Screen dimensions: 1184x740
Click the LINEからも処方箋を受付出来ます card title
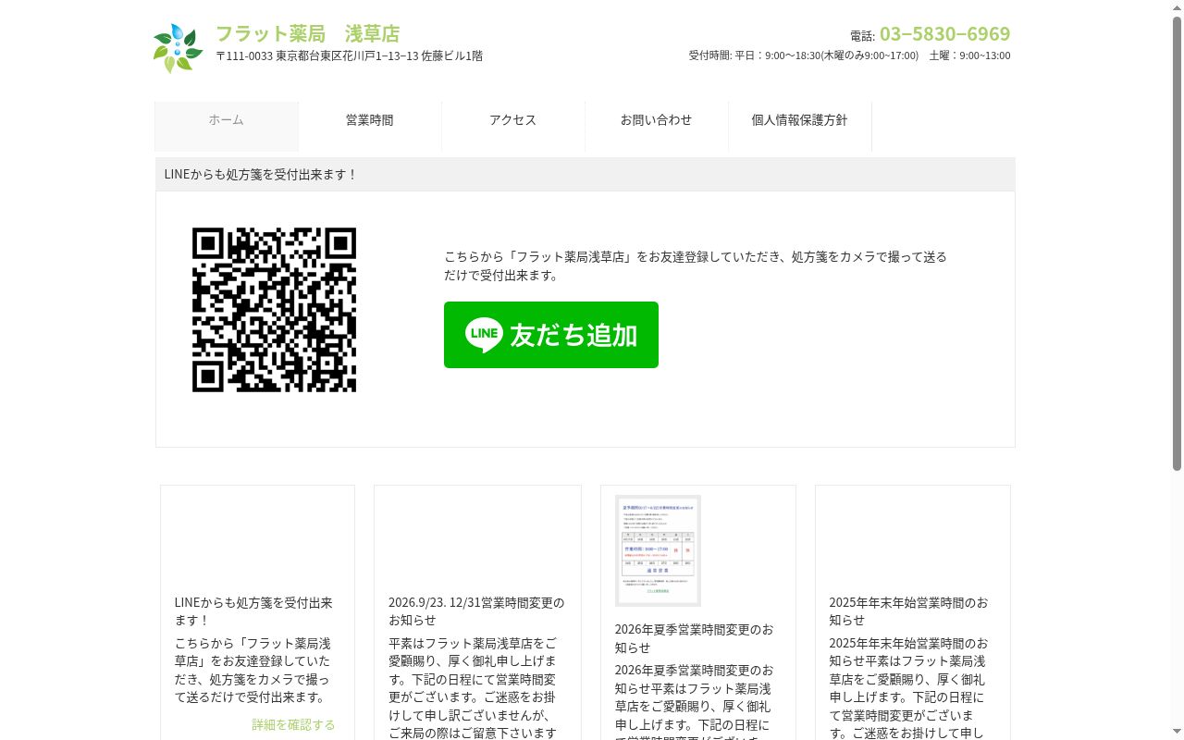click(254, 610)
